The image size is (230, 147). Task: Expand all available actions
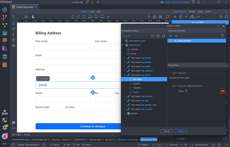pyautogui.click(x=158, y=36)
